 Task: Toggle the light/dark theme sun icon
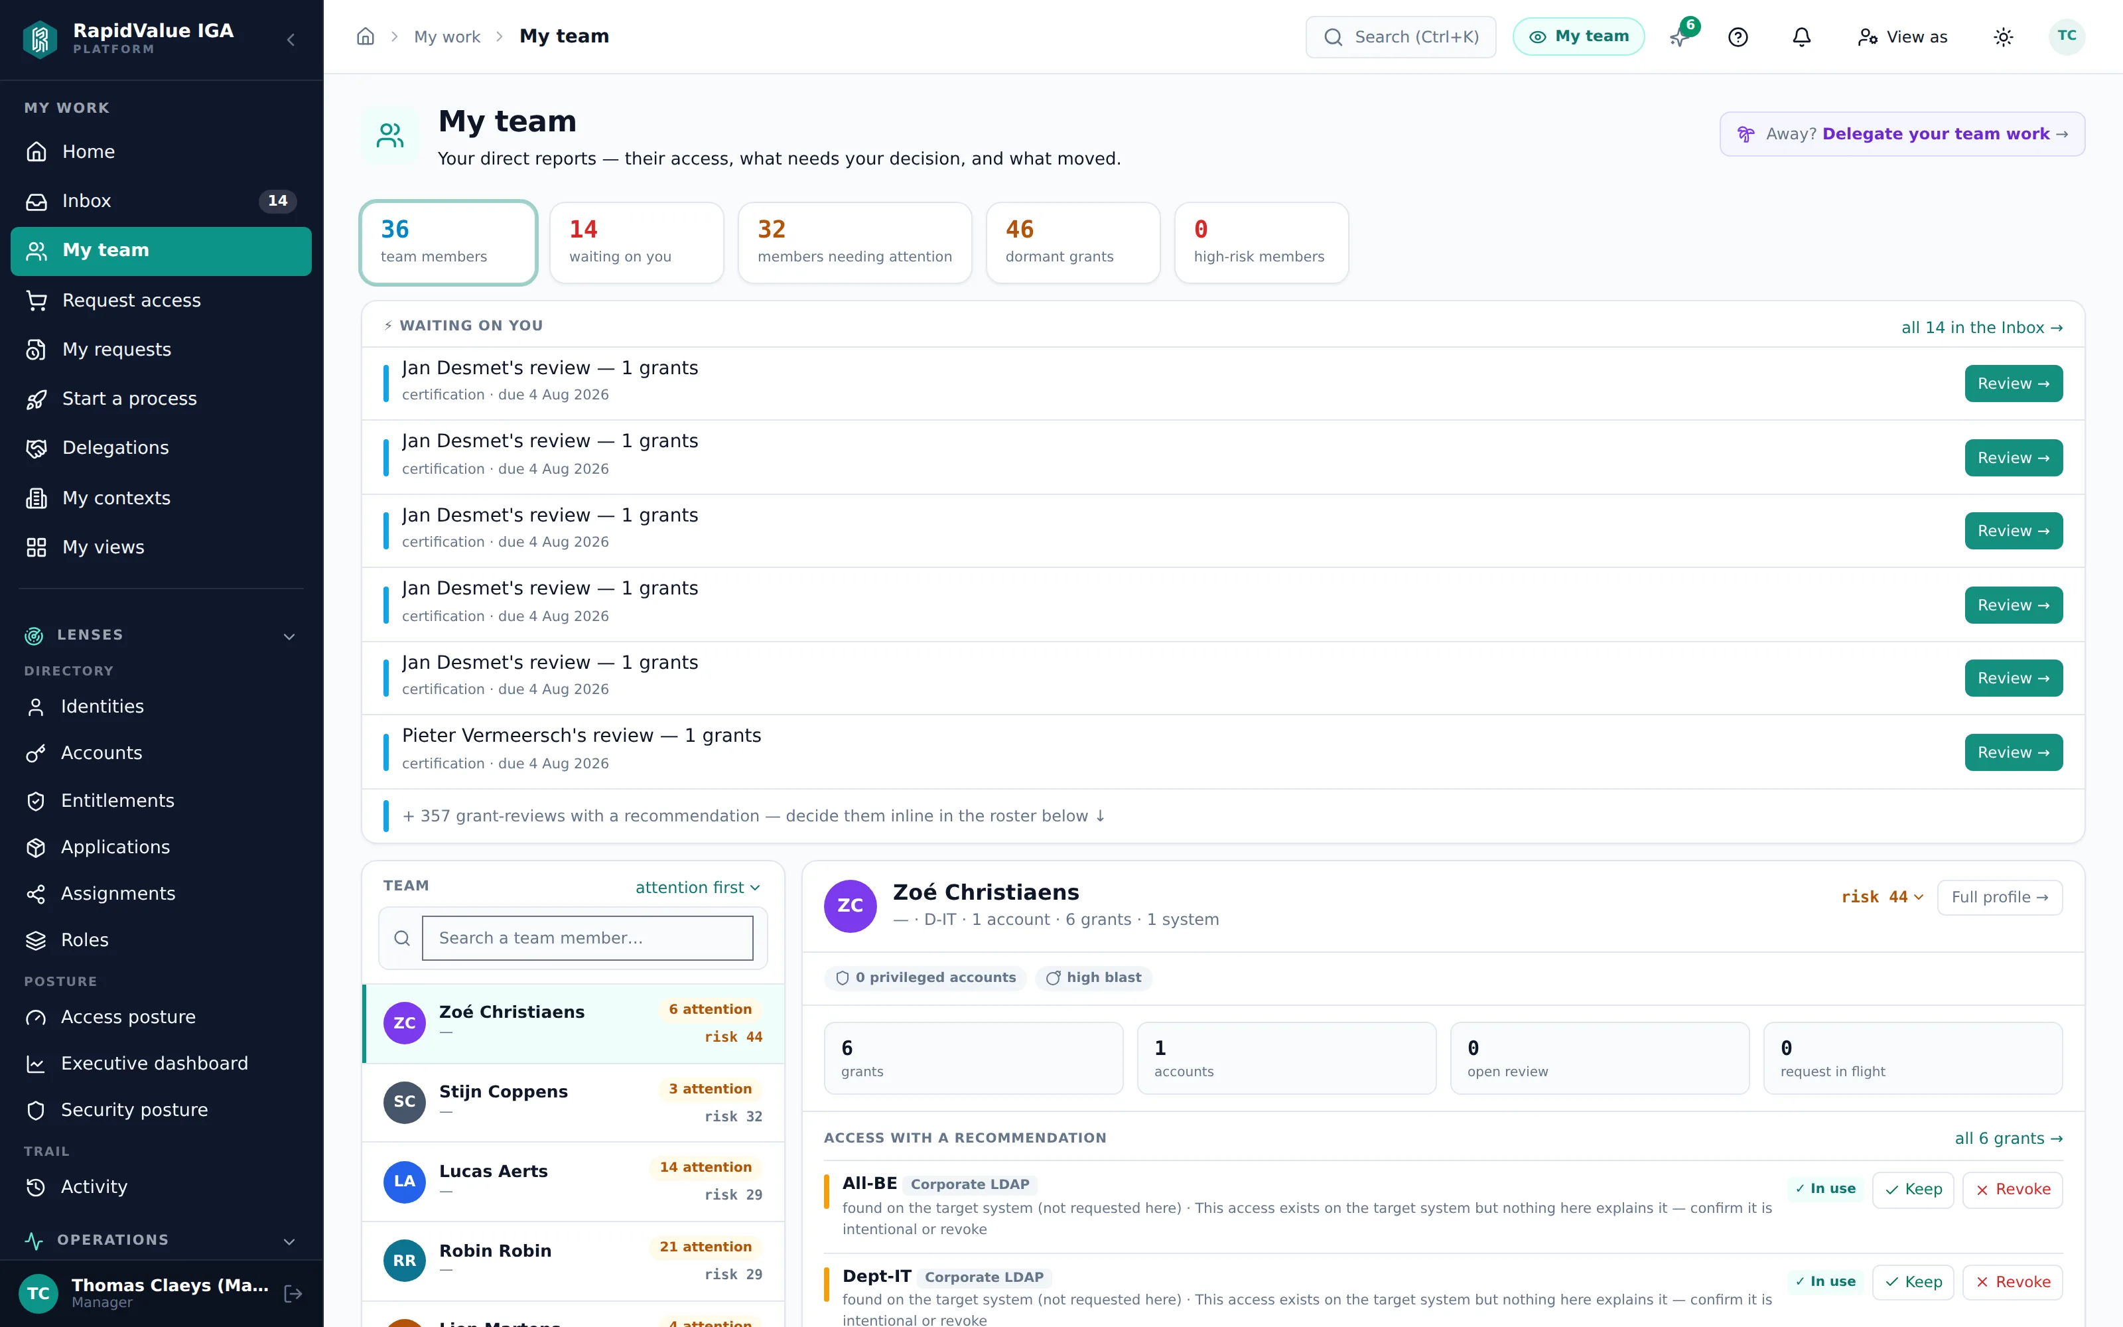[x=2003, y=37]
